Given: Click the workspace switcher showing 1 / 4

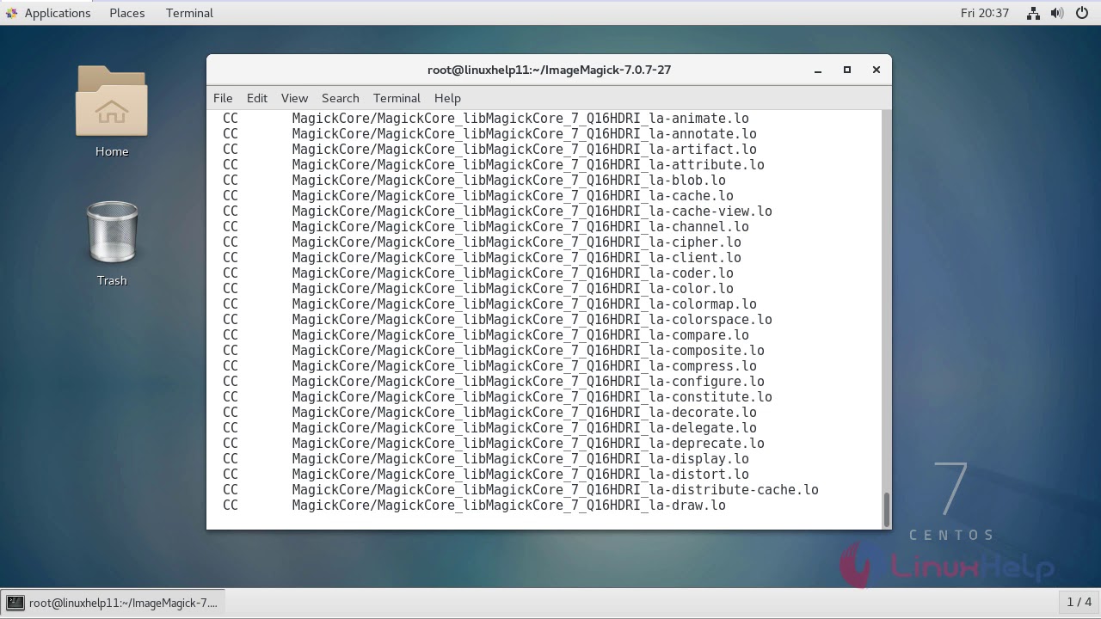Looking at the screenshot, I should click(x=1079, y=602).
